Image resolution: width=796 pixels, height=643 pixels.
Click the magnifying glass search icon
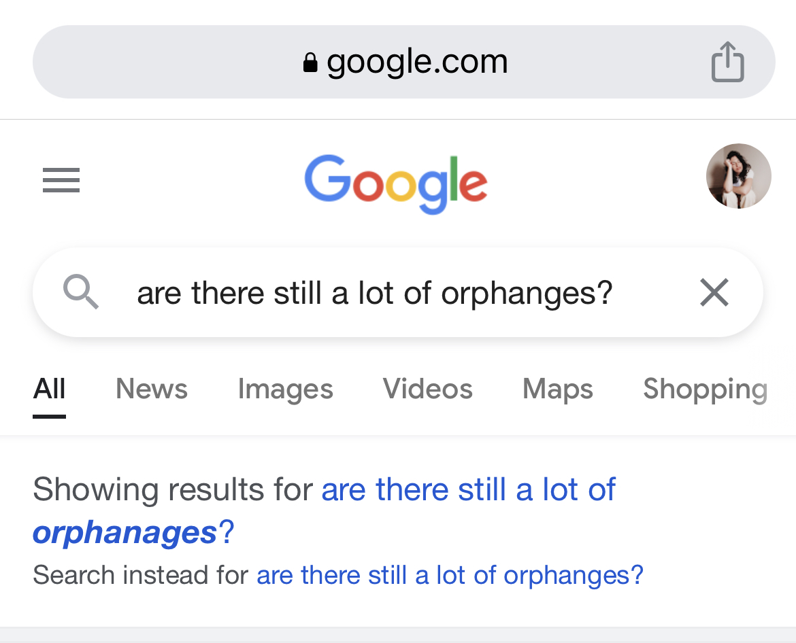pos(81,293)
